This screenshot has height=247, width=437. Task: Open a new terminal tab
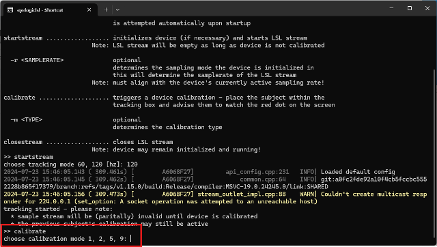(106, 10)
